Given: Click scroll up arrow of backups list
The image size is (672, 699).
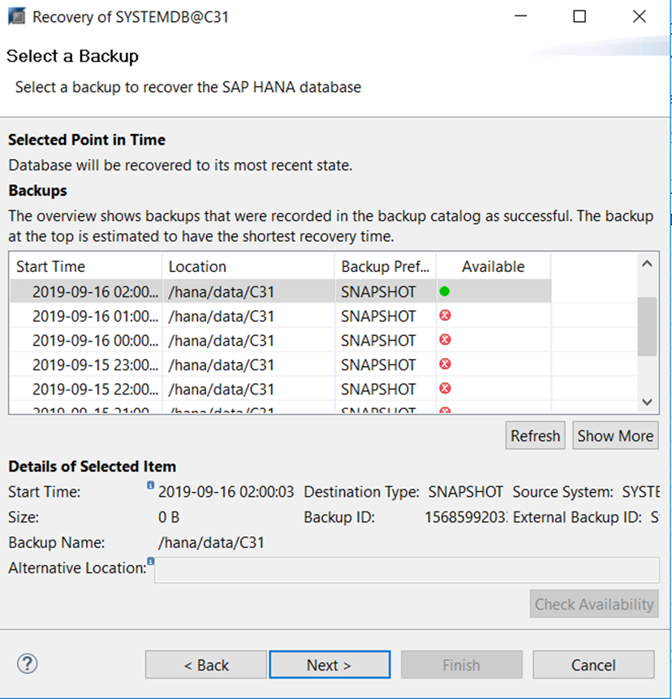Looking at the screenshot, I should [x=647, y=264].
